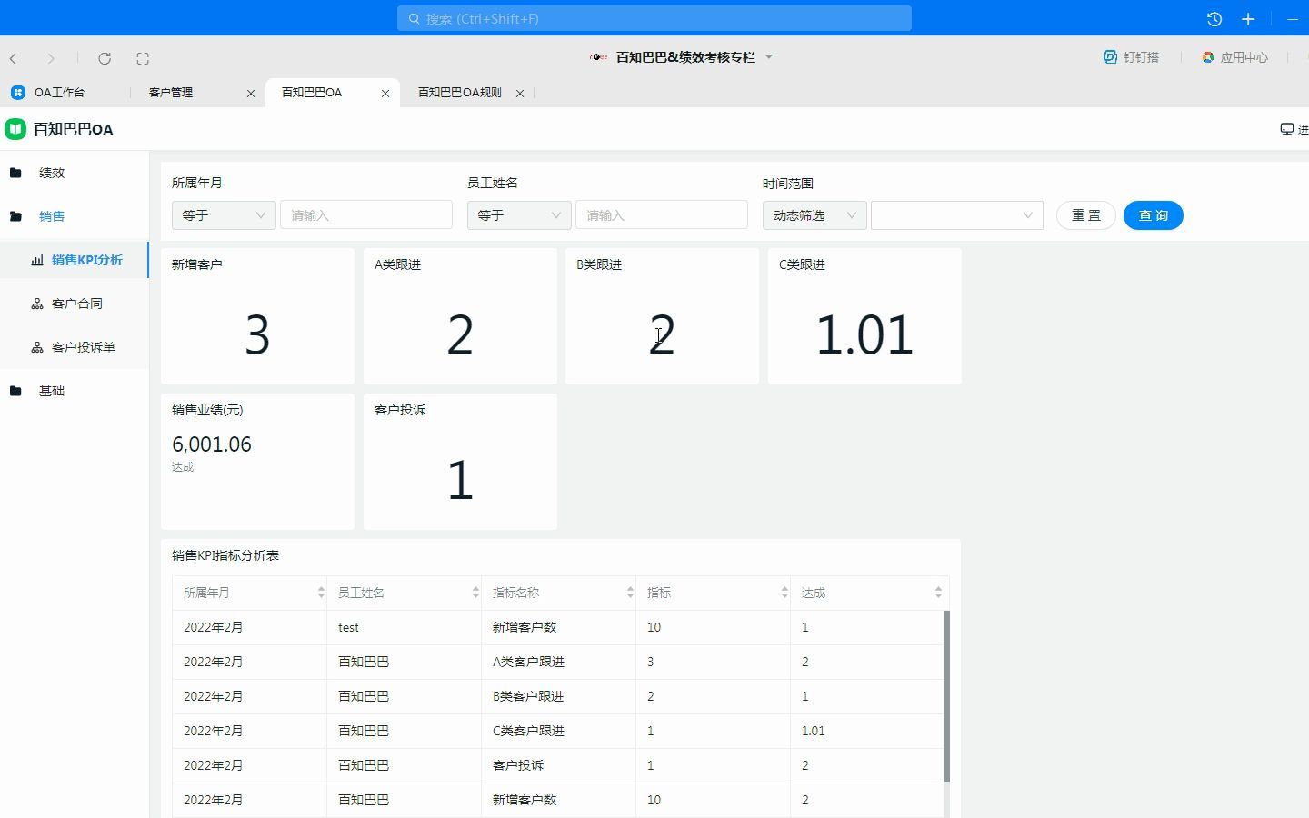Click the 客户投诉 card value 1
Screen dimensions: 1309x818
coord(460,480)
